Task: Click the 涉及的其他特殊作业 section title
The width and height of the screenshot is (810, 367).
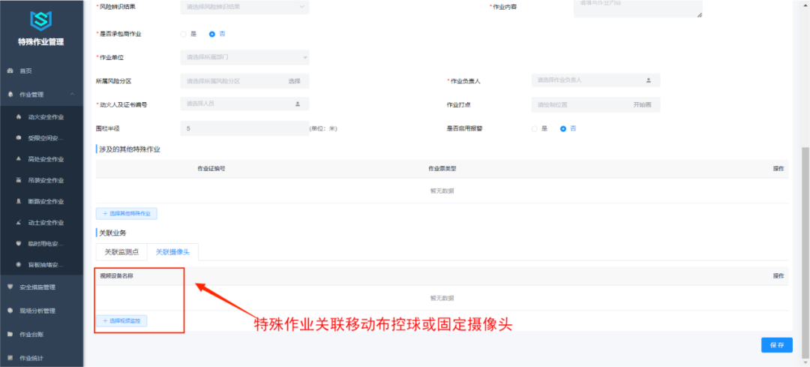Action: click(x=130, y=149)
